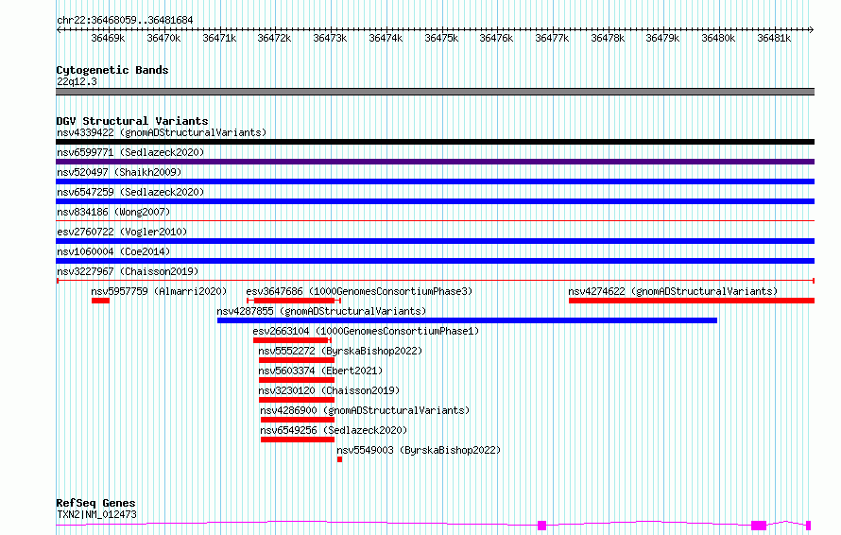Open nsv5552272 (ByrskaBishop2022) label
This screenshot has width=841, height=535.
[x=340, y=351]
